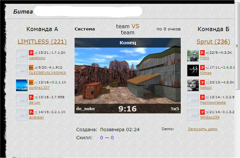
Task: Click FXtrt's photo avatar
Action: point(193,56)
